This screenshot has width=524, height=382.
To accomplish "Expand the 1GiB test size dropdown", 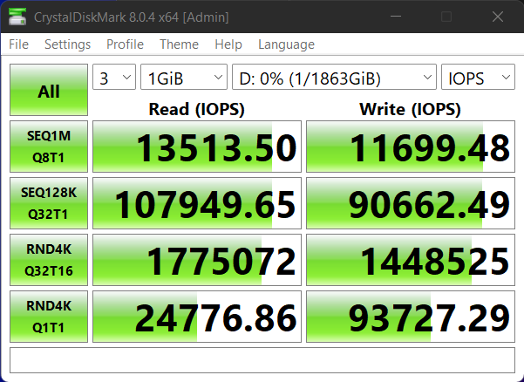I will click(x=183, y=78).
